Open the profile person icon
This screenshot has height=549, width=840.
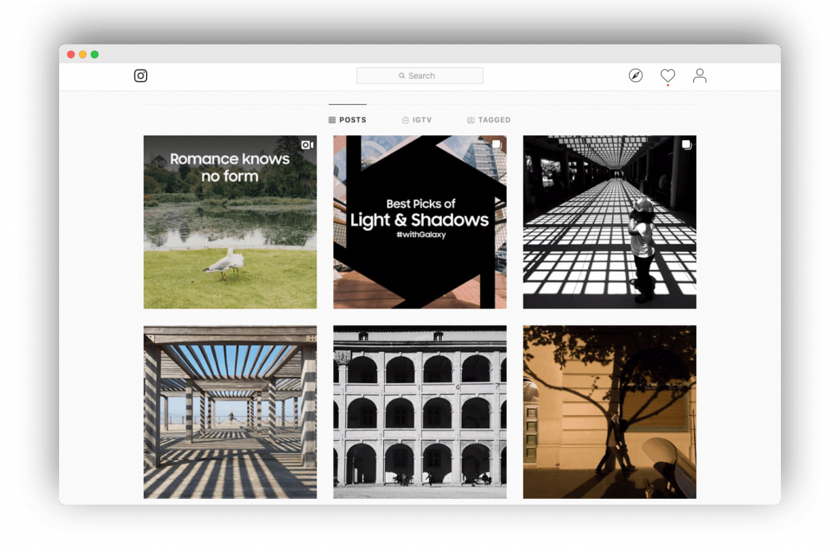click(x=699, y=75)
